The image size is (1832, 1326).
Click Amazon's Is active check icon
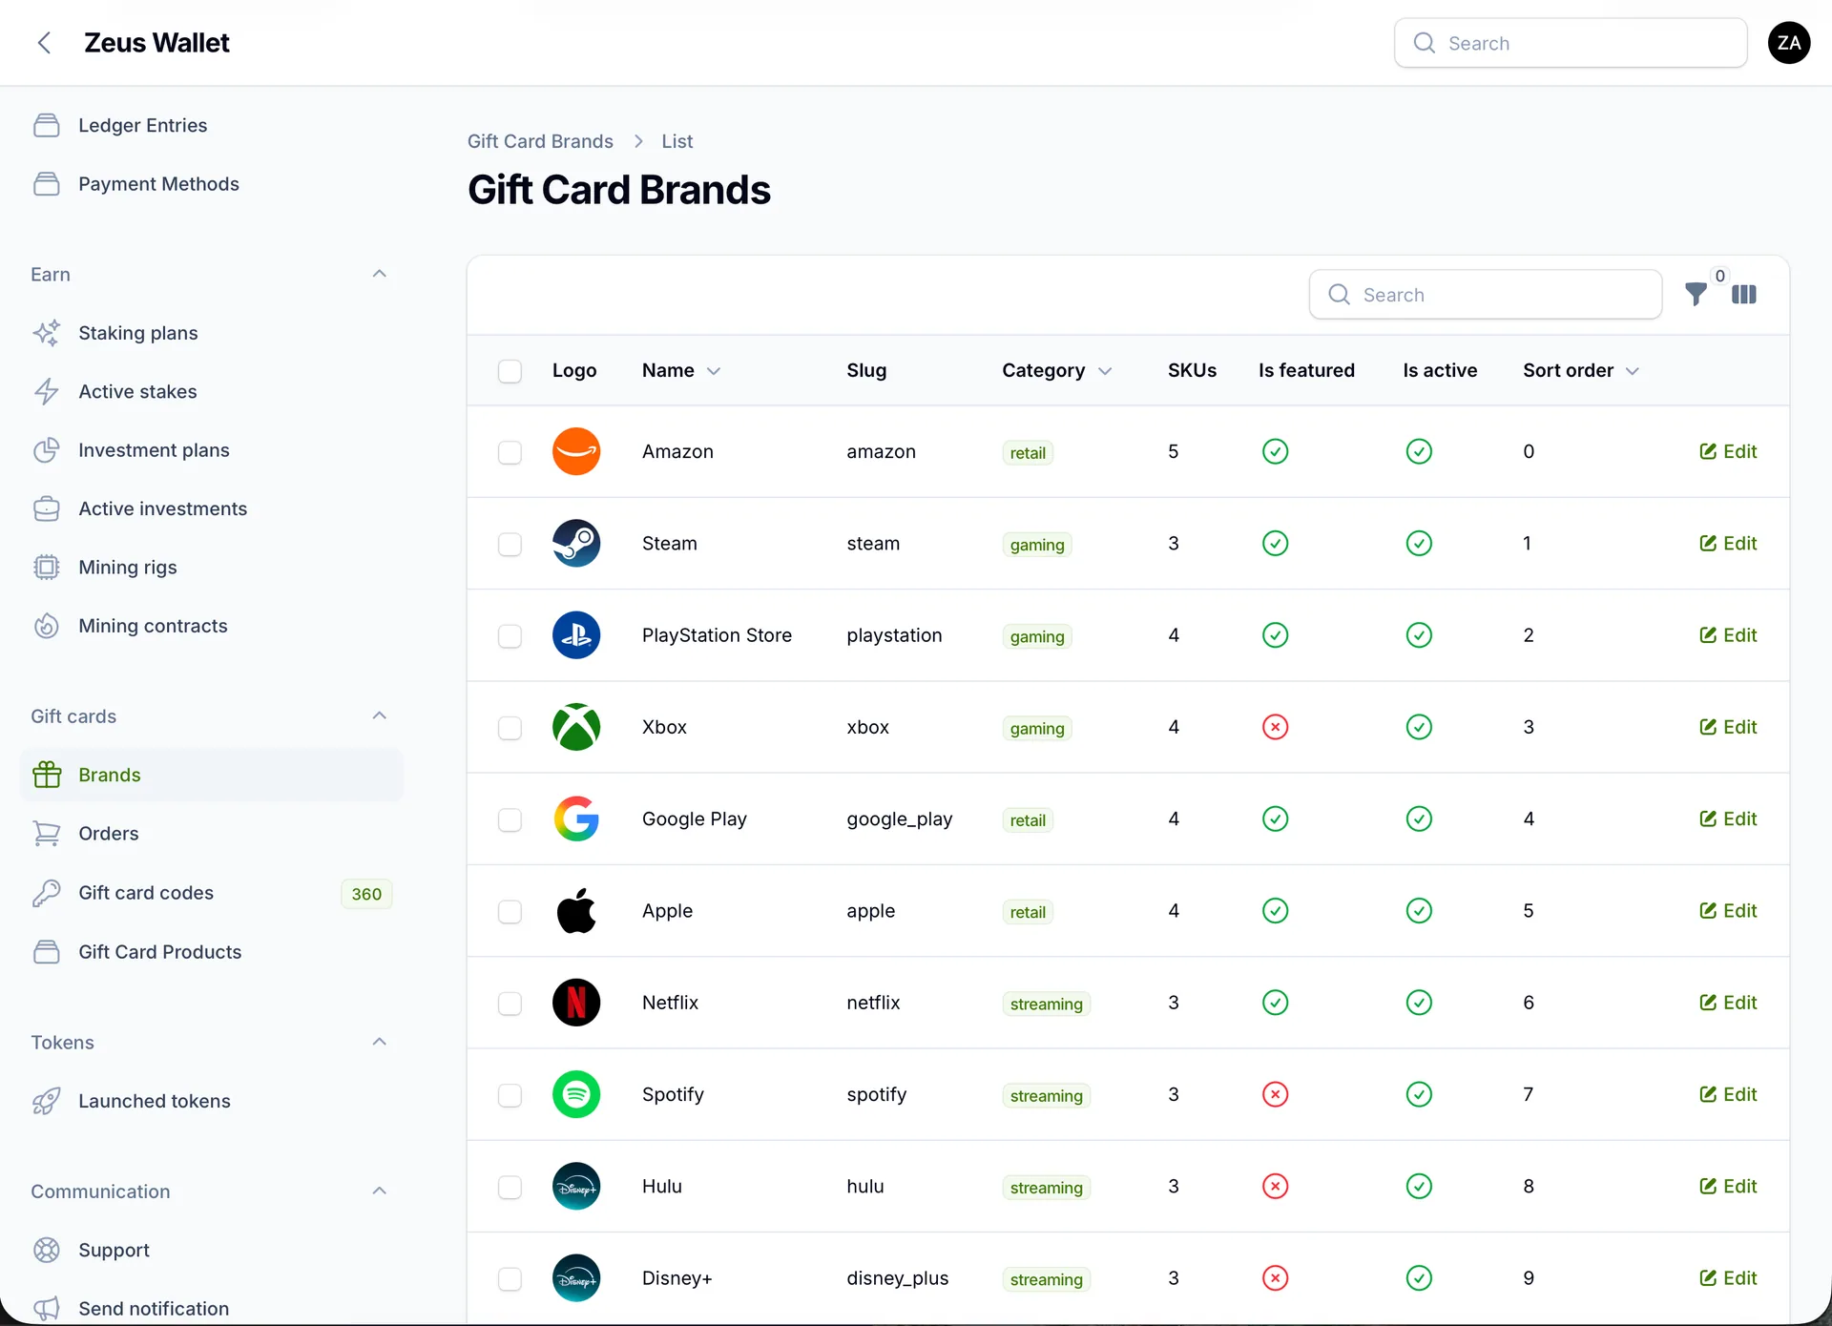[x=1419, y=452]
